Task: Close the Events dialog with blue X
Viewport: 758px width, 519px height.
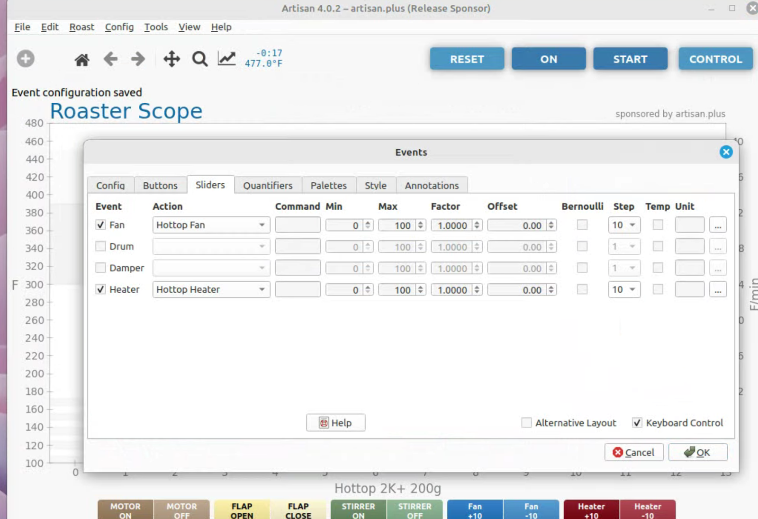Action: pyautogui.click(x=726, y=152)
